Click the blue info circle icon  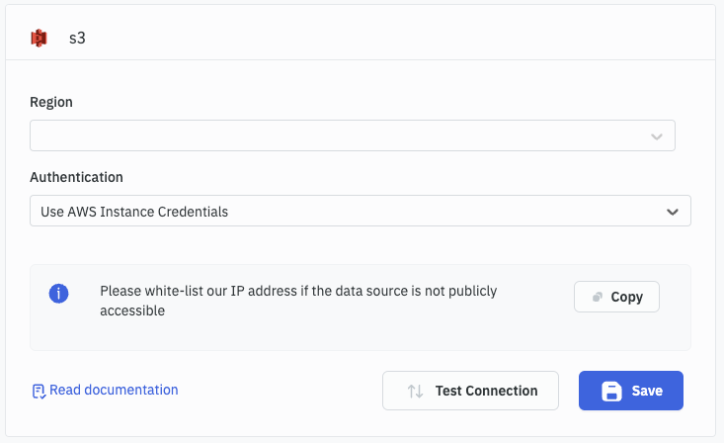58,294
